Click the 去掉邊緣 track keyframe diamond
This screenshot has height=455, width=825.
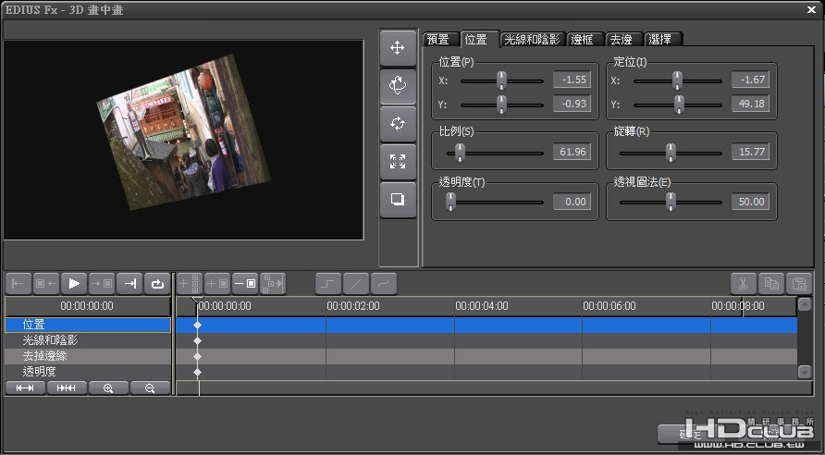197,356
